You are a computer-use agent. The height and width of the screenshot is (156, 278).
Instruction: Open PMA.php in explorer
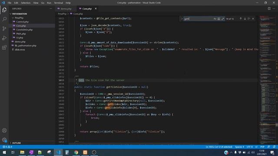tap(21, 34)
